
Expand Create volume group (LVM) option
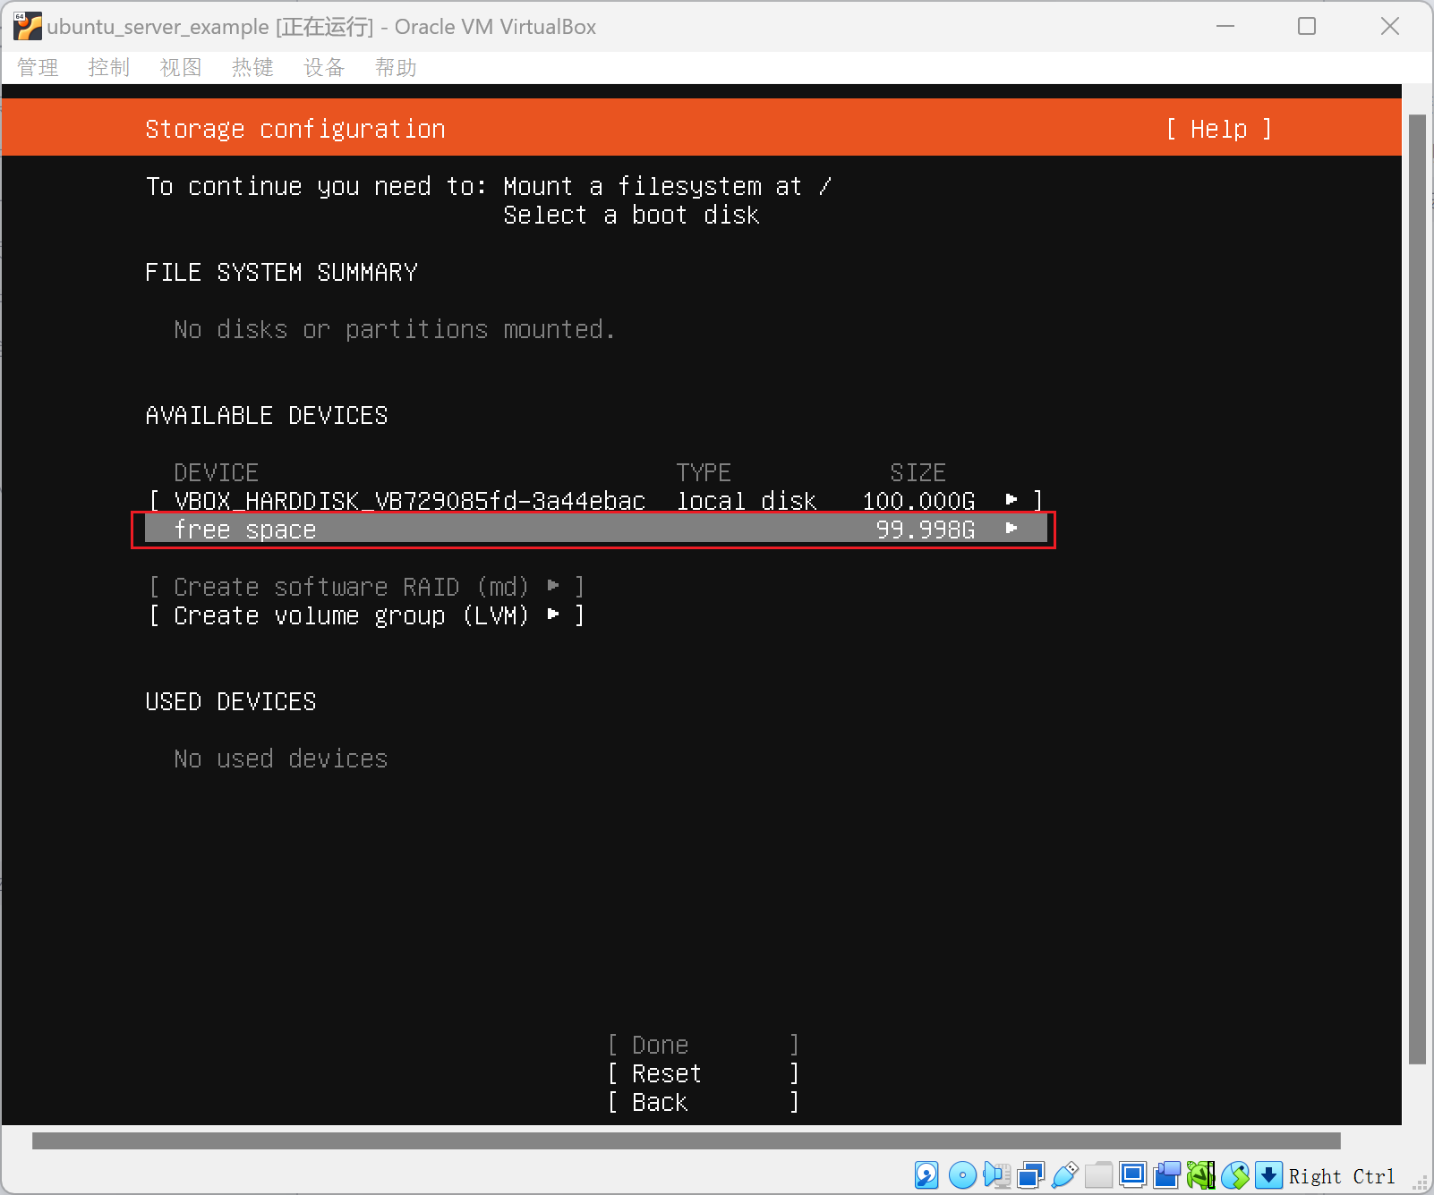[x=365, y=615]
